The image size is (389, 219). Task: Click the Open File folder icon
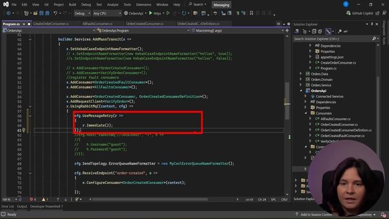tap(35, 13)
